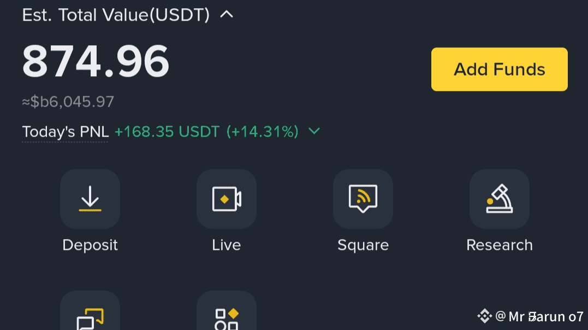The width and height of the screenshot is (588, 330).
Task: Tap the Deposit download-arrow icon
Action: tap(90, 199)
